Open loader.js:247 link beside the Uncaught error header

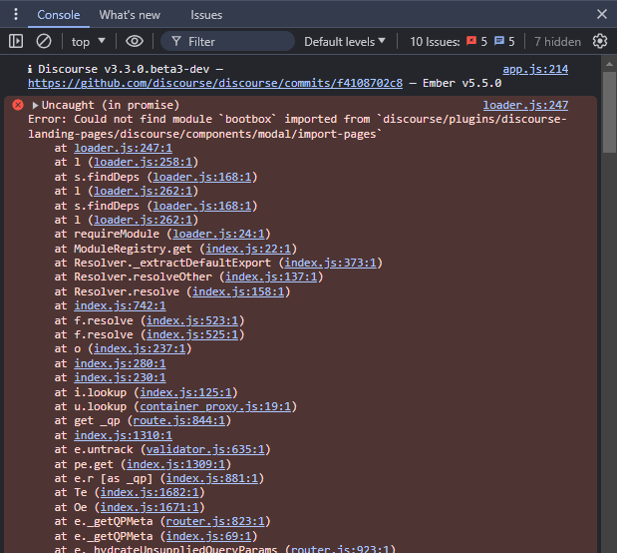525,105
